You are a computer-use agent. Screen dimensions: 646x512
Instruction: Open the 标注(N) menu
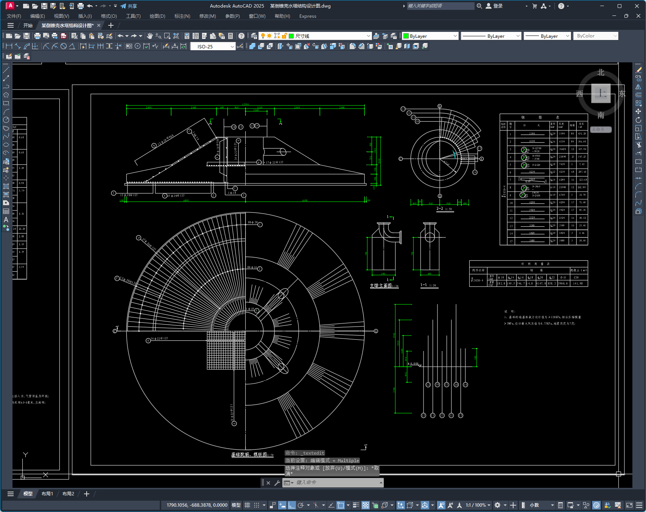(182, 16)
